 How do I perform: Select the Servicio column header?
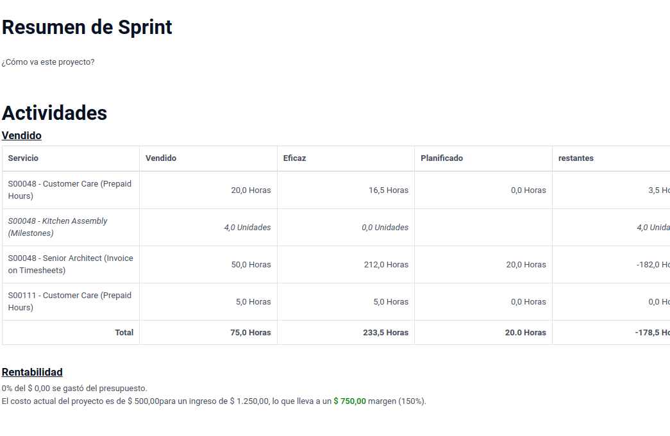pyautogui.click(x=23, y=158)
